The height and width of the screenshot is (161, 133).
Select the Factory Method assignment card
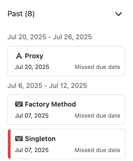(66, 109)
